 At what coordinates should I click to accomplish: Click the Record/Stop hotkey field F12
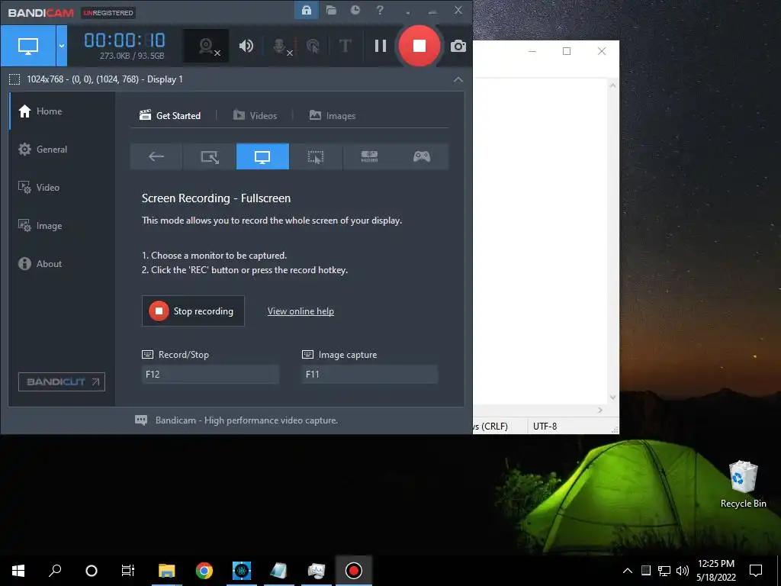[x=211, y=374]
